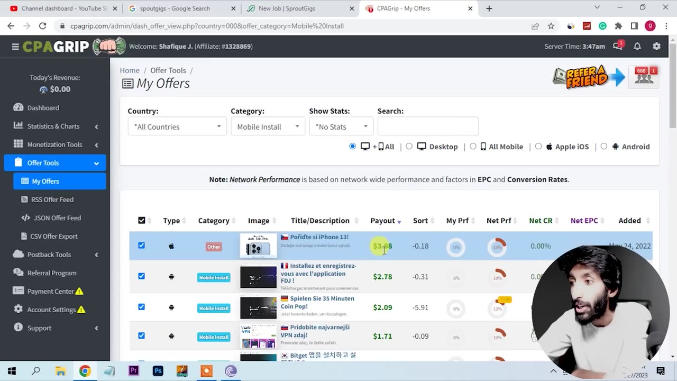Open the settings gear icon in header
677x381 pixels.
656,47
